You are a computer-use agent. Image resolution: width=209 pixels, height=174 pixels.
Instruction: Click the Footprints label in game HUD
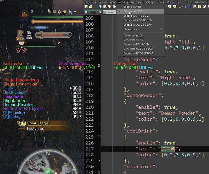35,128
